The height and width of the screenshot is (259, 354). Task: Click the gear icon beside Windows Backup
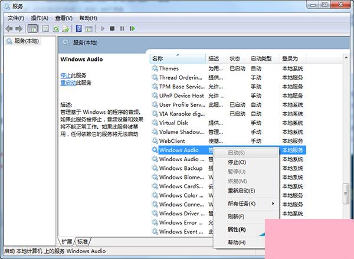click(155, 168)
